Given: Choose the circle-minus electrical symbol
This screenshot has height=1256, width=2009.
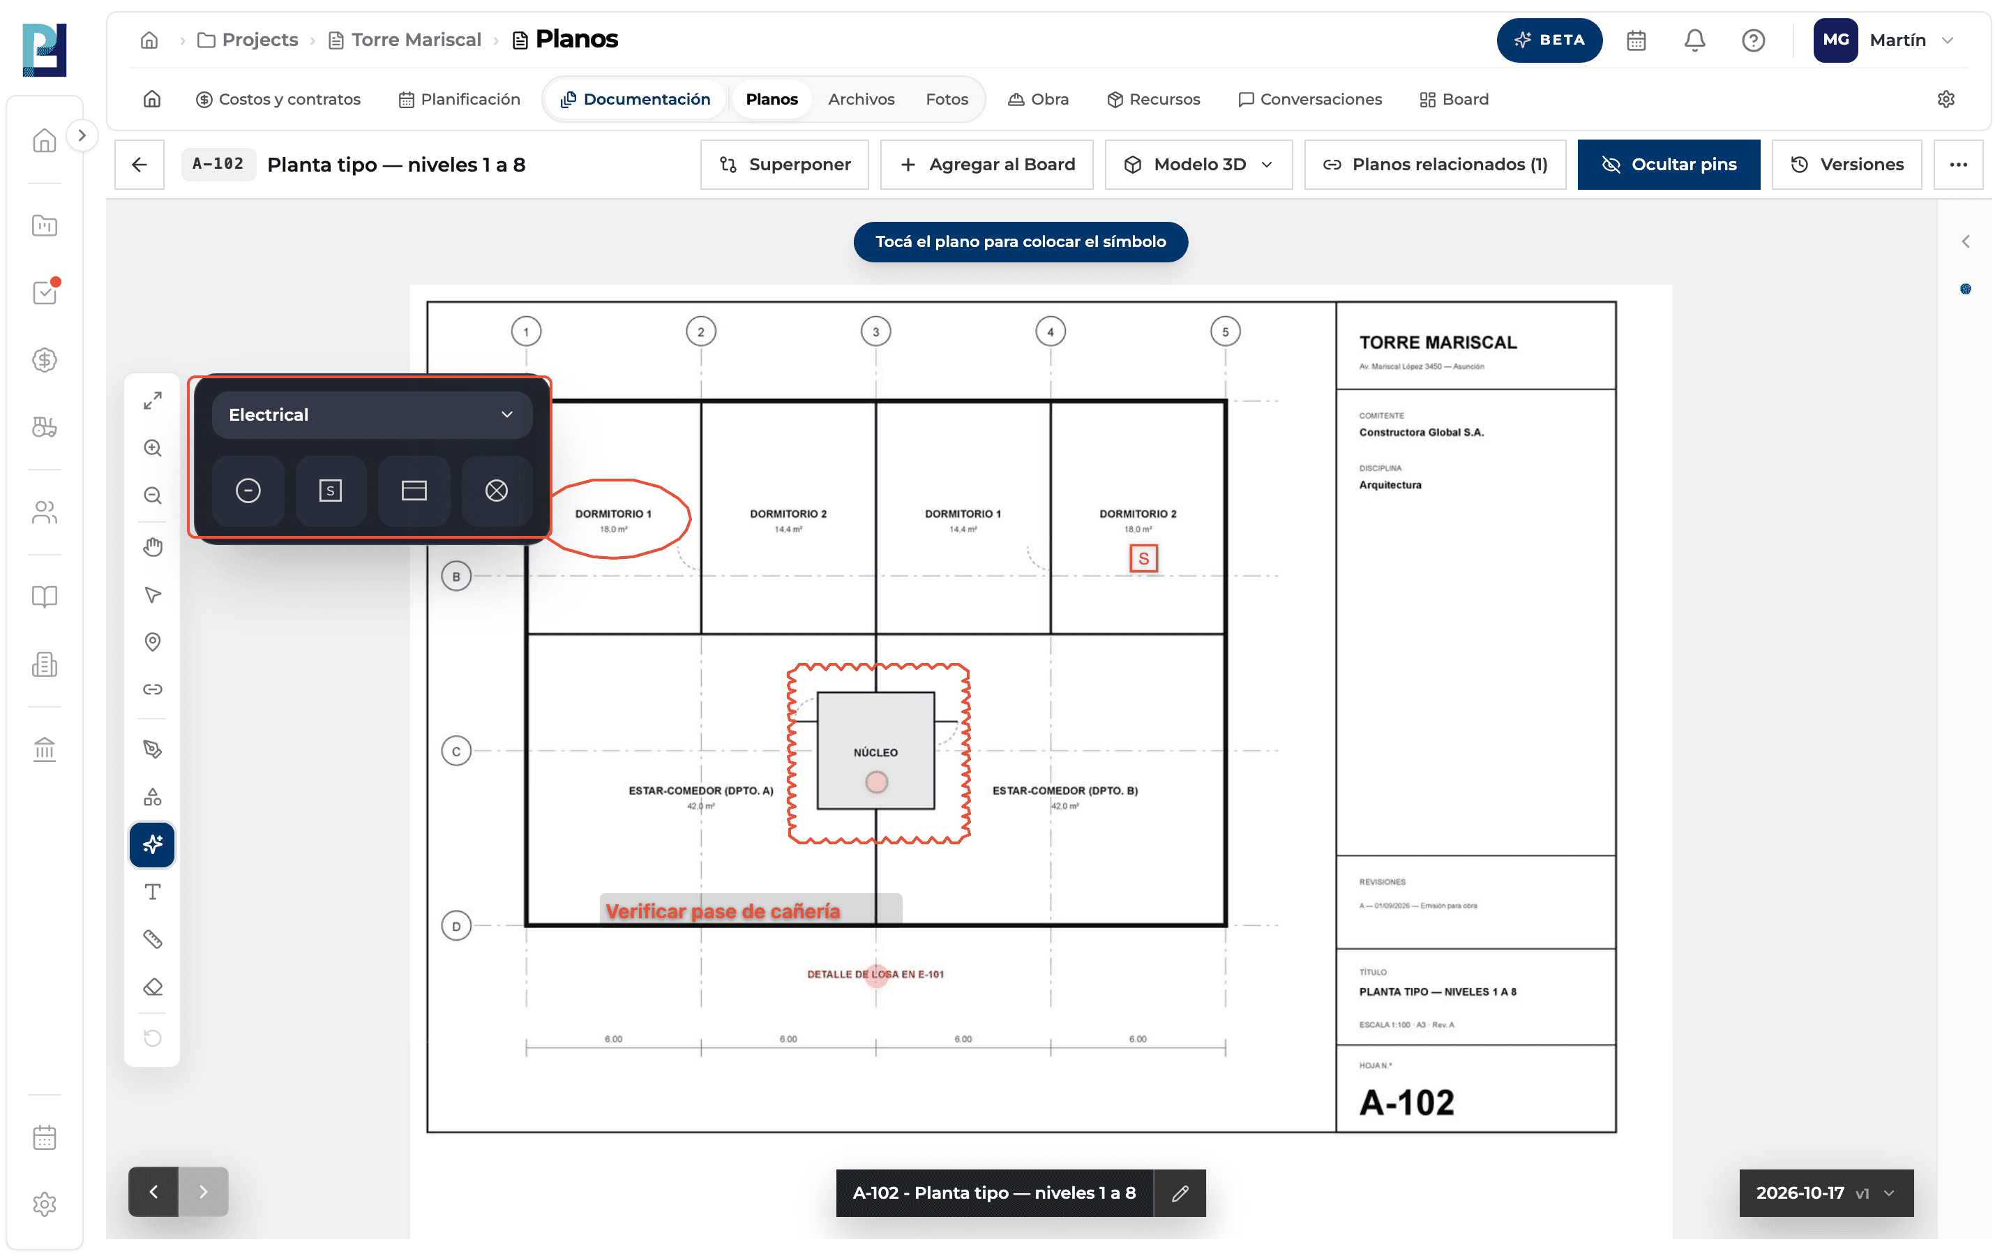Looking at the screenshot, I should [x=248, y=491].
